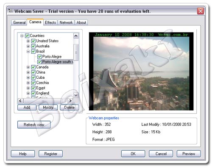Show the About tab

tap(81, 22)
